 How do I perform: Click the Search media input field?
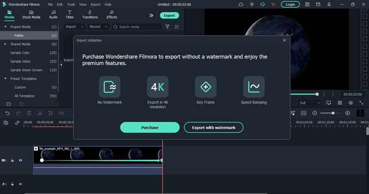coord(137,27)
